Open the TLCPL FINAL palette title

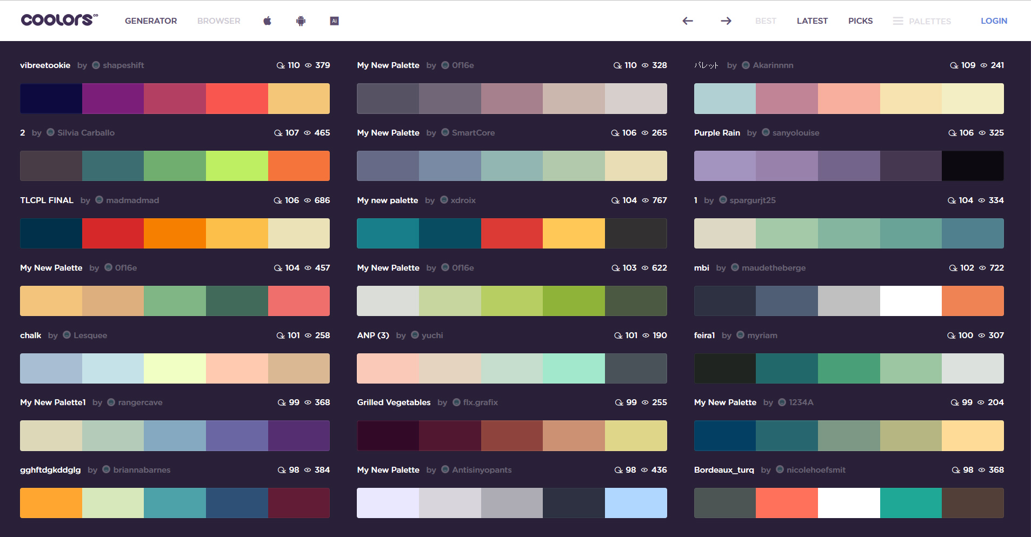pos(46,200)
